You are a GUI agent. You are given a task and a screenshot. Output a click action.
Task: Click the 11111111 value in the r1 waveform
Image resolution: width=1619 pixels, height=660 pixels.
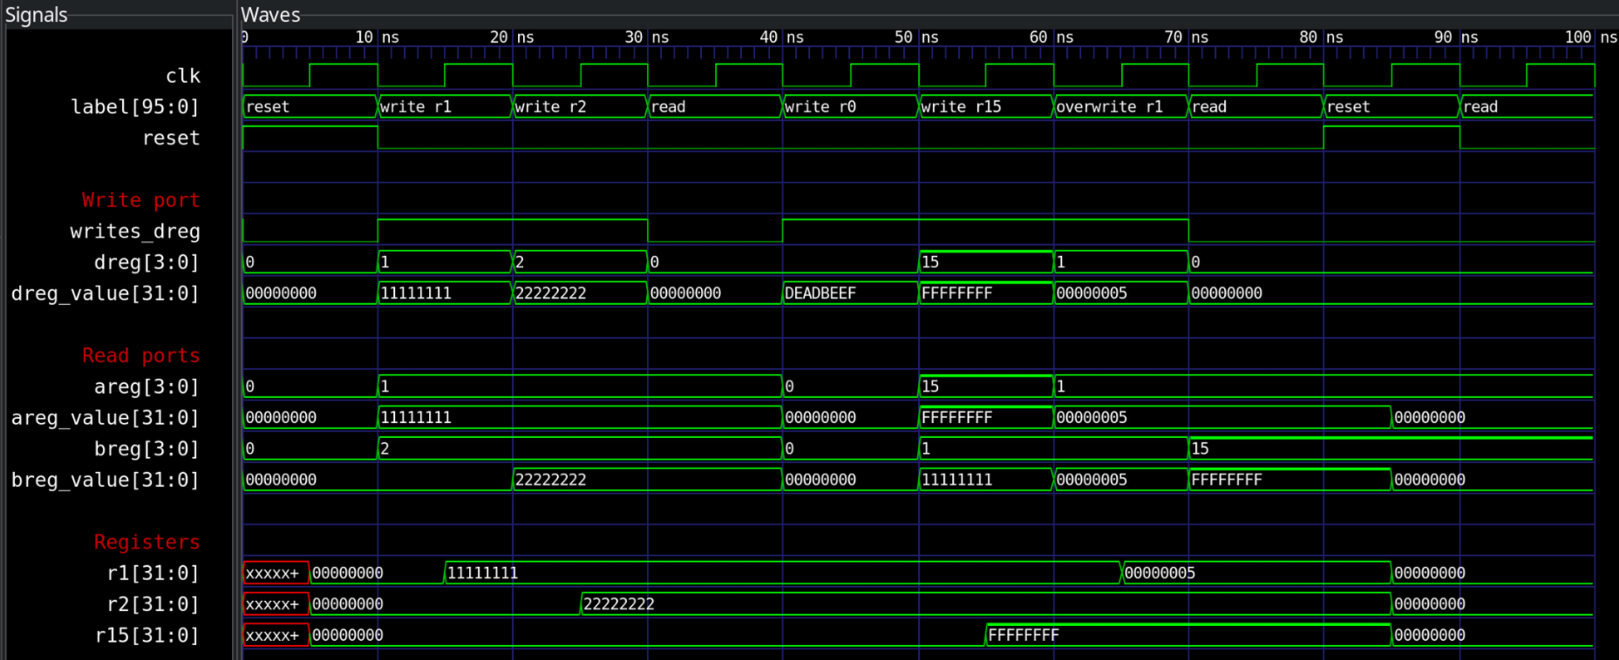tap(783, 573)
